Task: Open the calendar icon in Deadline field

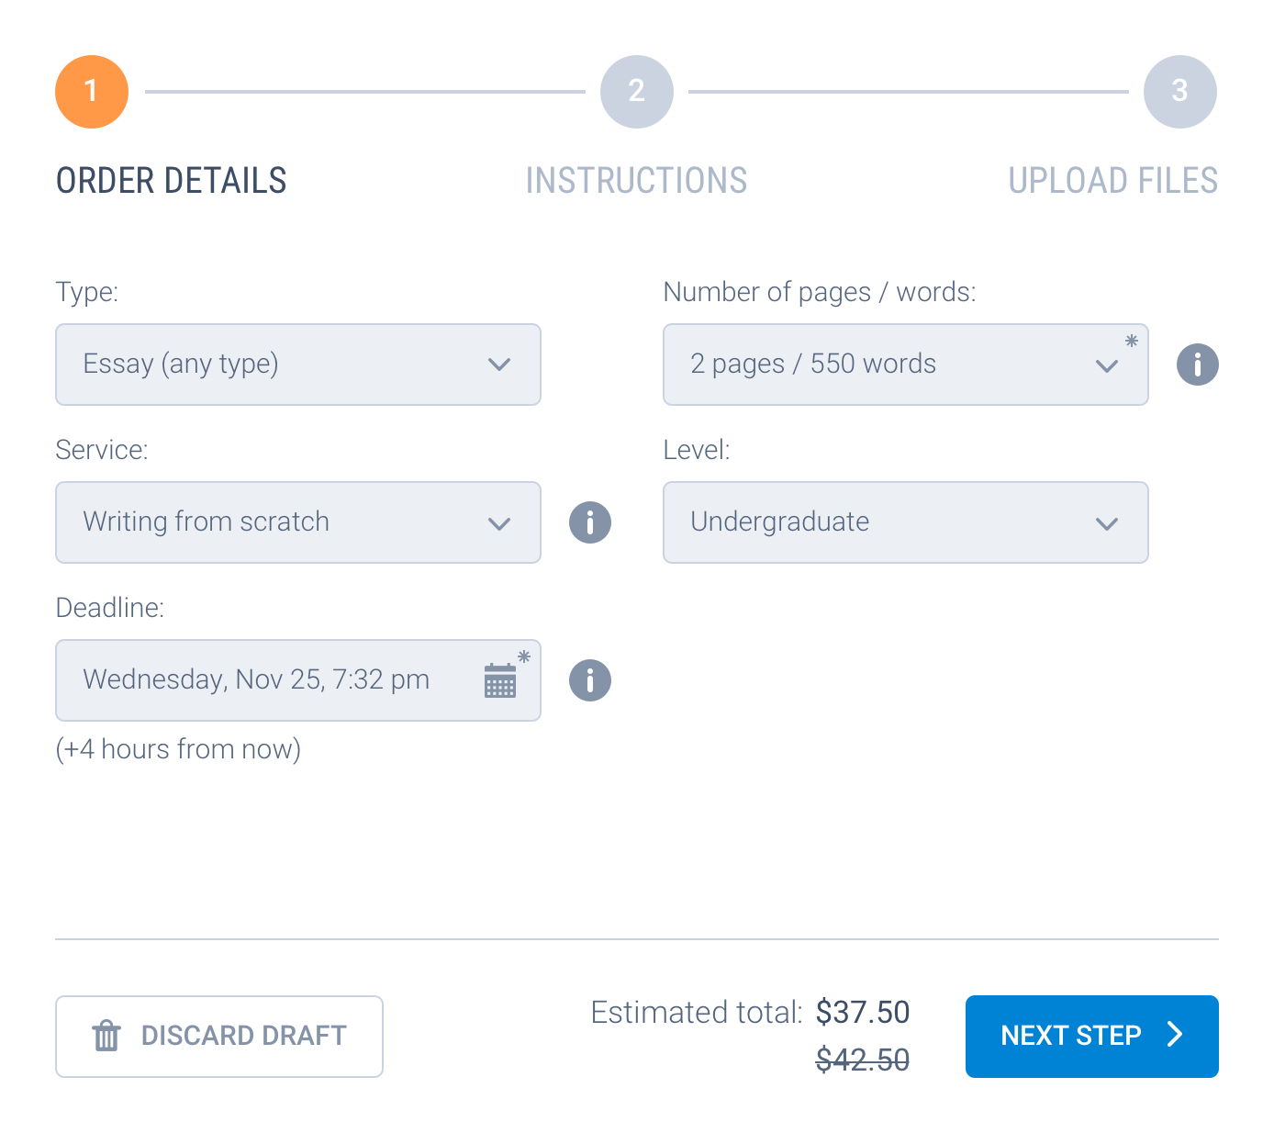Action: tap(500, 680)
